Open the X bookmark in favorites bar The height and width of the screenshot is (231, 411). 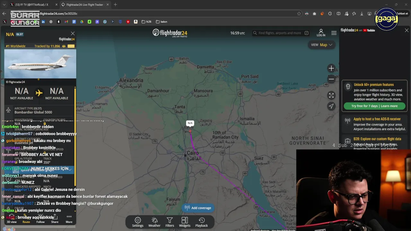click(4, 22)
